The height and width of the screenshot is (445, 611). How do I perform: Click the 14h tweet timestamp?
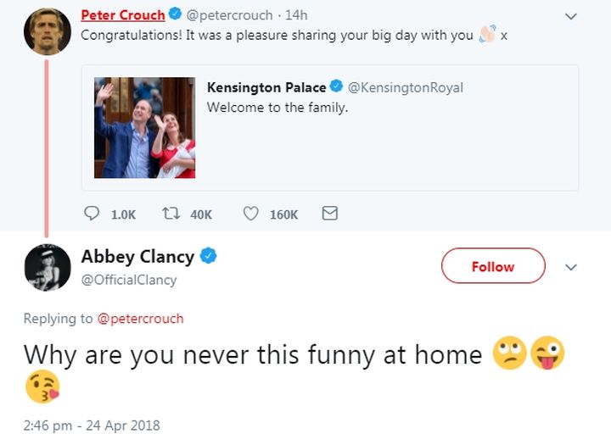coord(296,15)
